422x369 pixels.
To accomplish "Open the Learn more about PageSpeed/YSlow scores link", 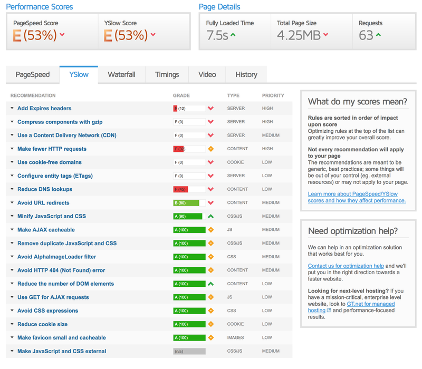I will (x=357, y=197).
